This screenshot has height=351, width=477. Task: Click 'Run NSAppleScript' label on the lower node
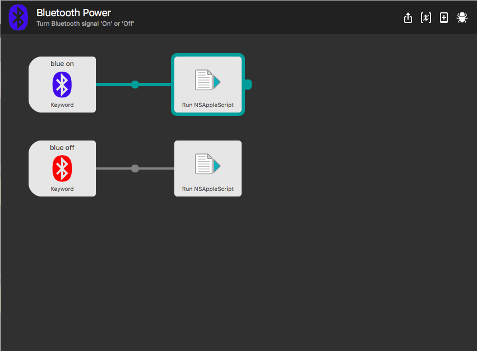coord(208,189)
